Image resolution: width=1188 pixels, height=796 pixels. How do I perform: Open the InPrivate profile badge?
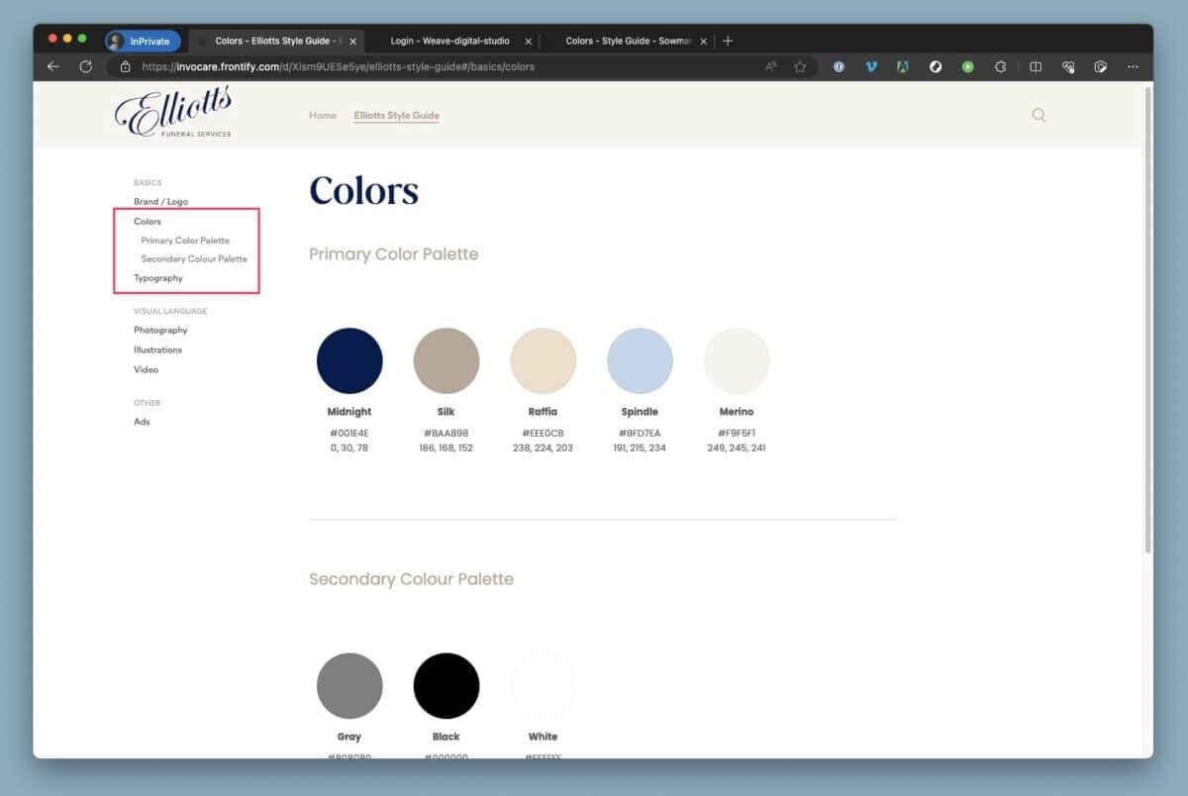142,41
